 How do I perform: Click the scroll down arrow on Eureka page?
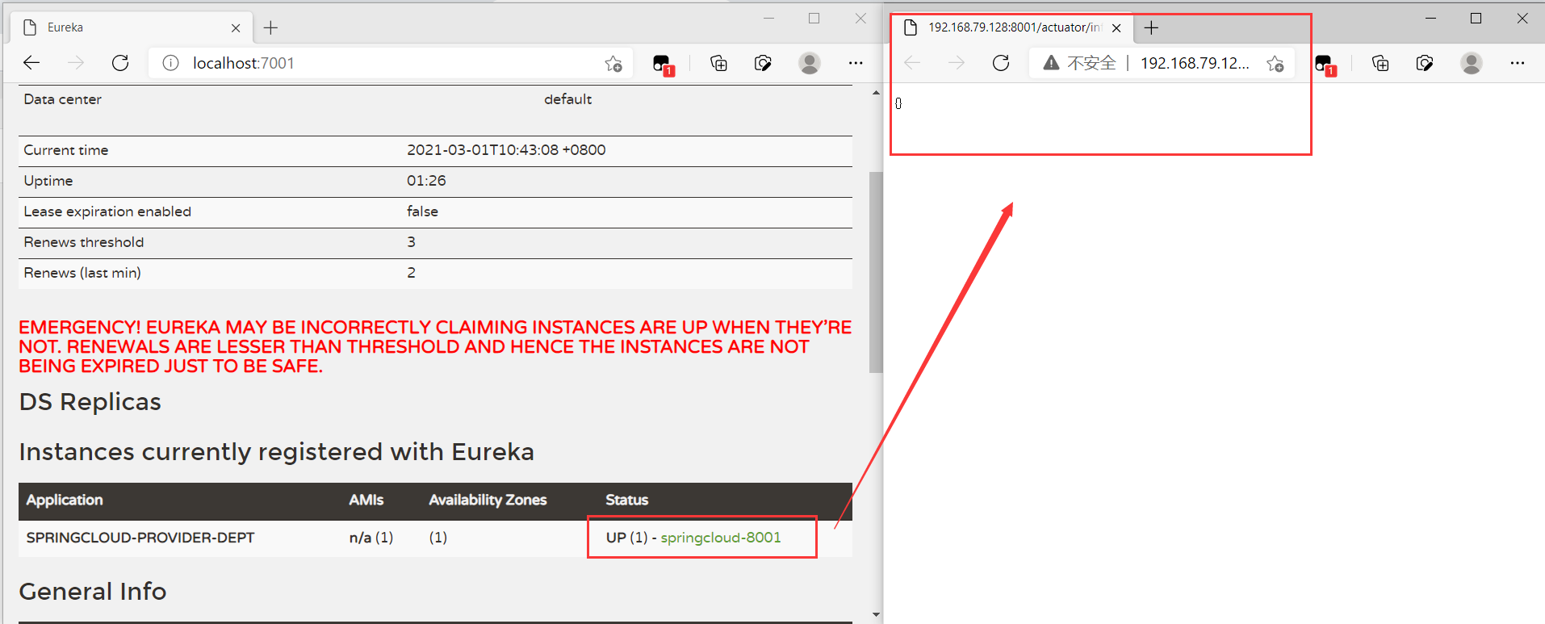(x=876, y=614)
